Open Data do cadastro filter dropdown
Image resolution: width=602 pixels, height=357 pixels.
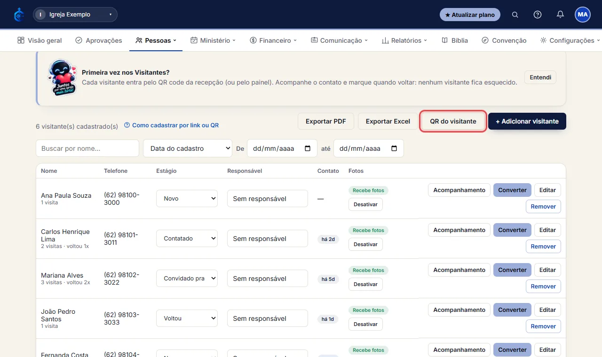pyautogui.click(x=188, y=148)
